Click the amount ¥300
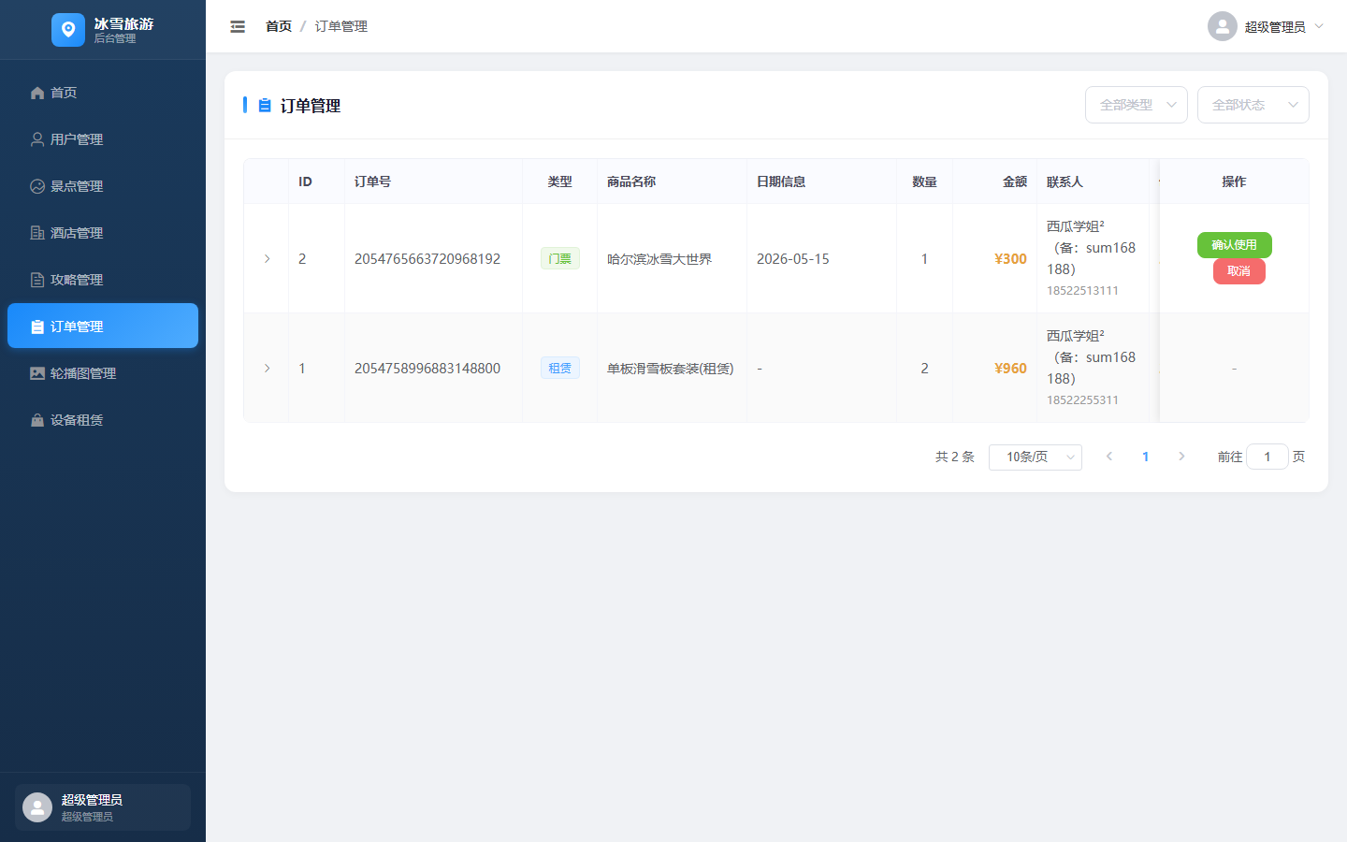The width and height of the screenshot is (1347, 842). coord(1010,259)
